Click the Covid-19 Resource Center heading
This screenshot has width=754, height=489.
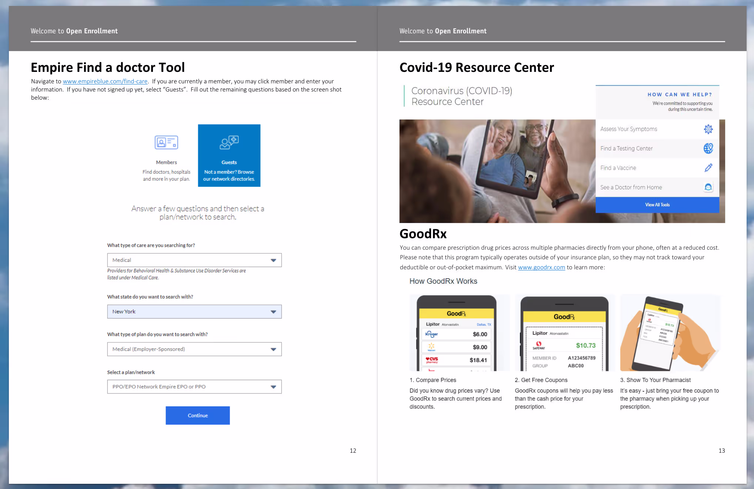click(x=477, y=67)
